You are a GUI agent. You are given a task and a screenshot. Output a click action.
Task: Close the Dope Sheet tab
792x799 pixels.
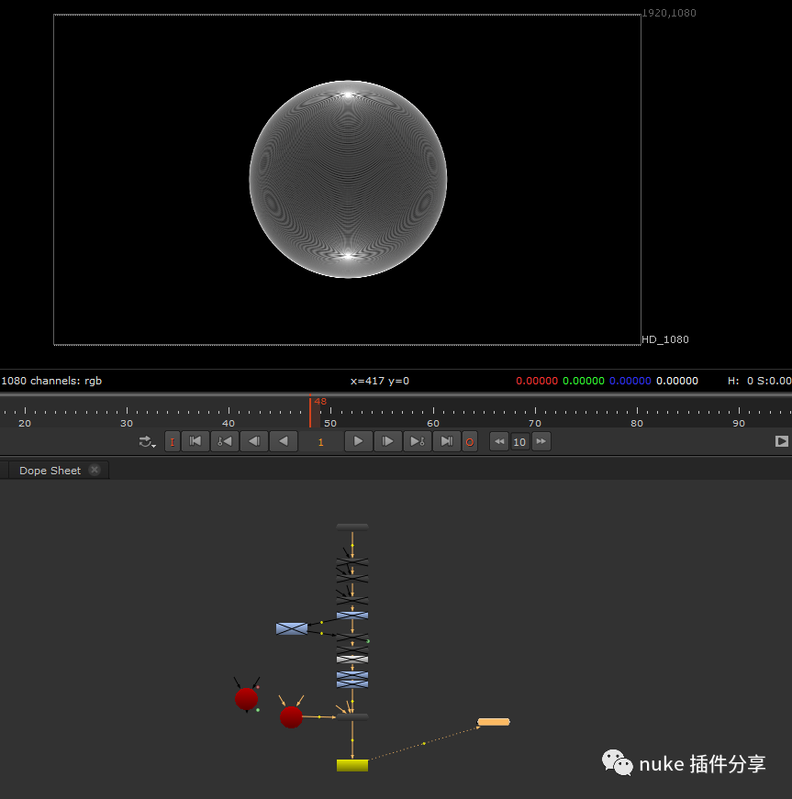point(95,470)
